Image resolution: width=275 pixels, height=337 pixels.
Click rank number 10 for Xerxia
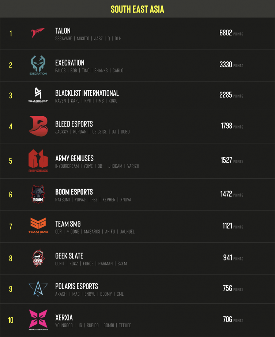coord(11,320)
